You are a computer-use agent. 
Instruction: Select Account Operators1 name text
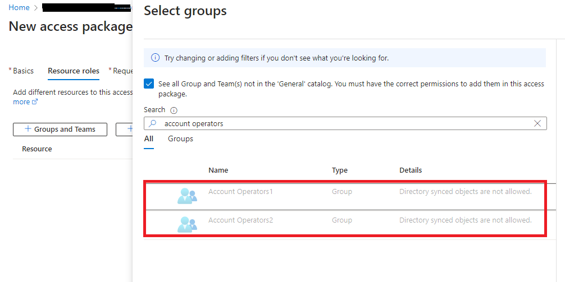click(241, 192)
